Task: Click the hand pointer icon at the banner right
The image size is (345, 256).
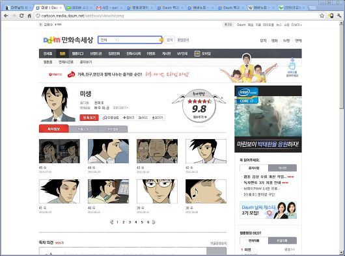Action: click(292, 65)
